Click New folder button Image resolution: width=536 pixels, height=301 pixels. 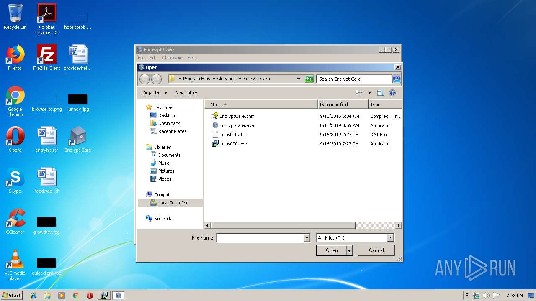pos(186,93)
